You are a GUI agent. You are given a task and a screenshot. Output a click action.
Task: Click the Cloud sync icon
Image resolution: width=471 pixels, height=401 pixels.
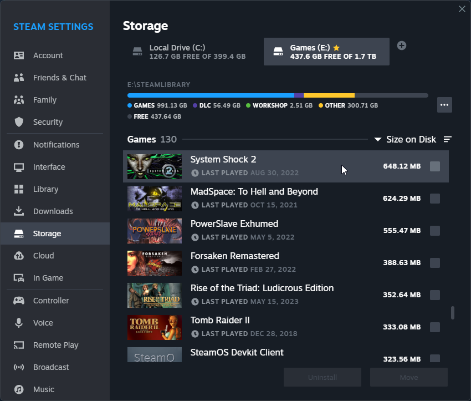pos(19,256)
